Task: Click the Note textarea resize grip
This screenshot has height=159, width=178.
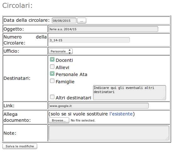Action: [167, 138]
